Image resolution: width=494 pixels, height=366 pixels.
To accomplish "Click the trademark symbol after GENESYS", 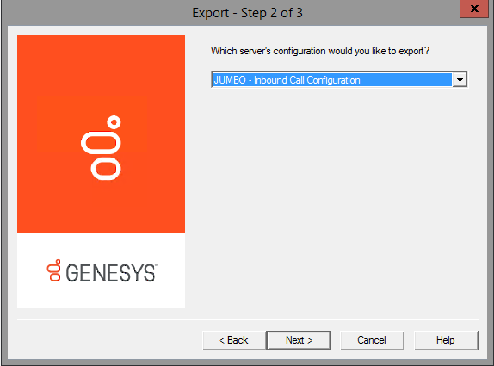I will 157,265.
